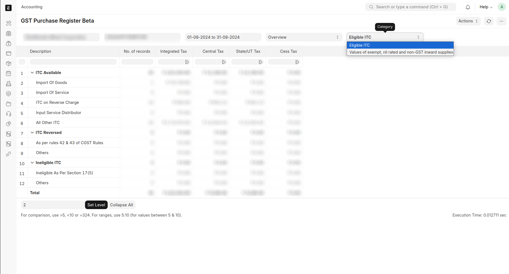Image resolution: width=509 pixels, height=274 pixels.
Task: Open the banknote-with-eye sidebar icon
Action: (x=9, y=33)
